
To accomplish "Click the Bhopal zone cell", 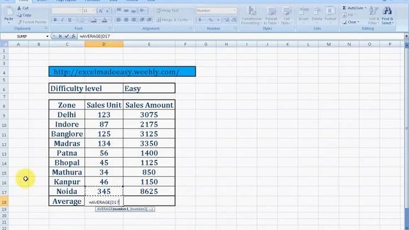I will point(66,163).
